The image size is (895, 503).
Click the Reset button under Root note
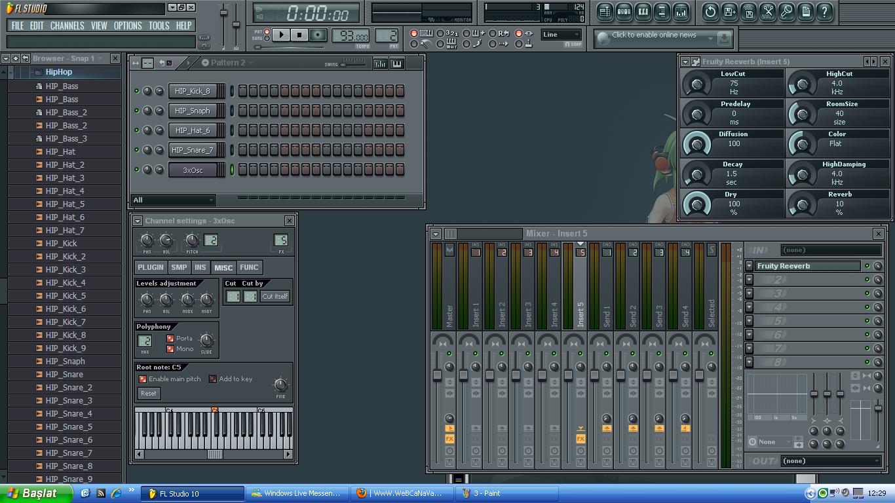(149, 394)
